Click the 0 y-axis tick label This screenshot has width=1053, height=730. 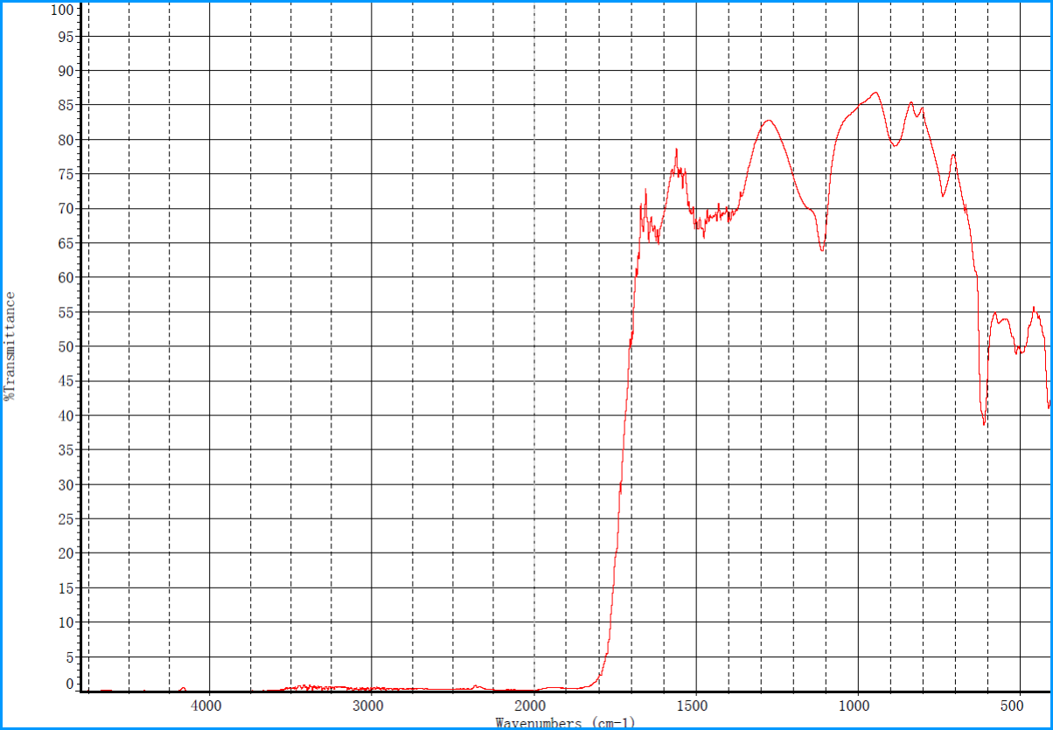click(69, 685)
